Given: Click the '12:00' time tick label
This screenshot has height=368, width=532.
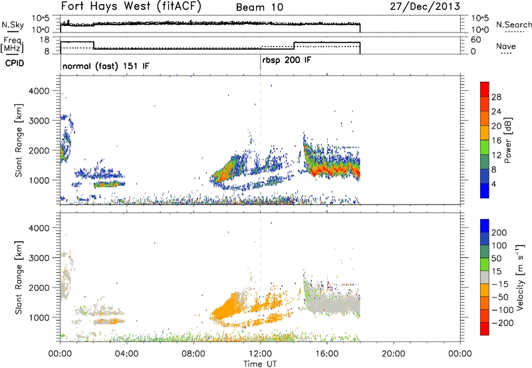Looking at the screenshot, I should point(260,354).
